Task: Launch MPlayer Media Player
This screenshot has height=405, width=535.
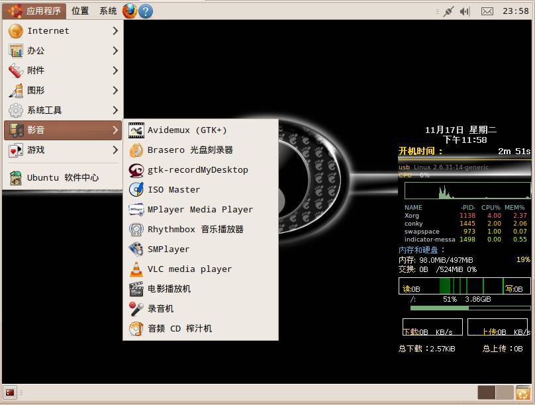Action: point(201,210)
